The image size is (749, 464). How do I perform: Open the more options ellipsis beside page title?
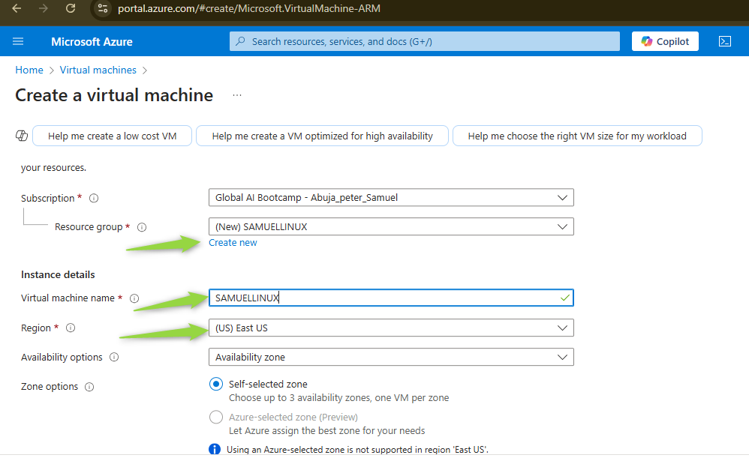point(237,95)
